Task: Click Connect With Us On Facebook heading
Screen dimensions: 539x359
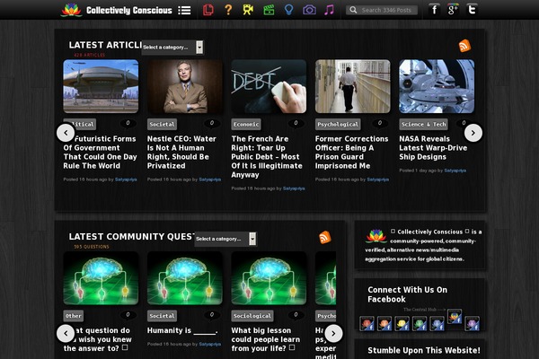Action: pyautogui.click(x=407, y=294)
